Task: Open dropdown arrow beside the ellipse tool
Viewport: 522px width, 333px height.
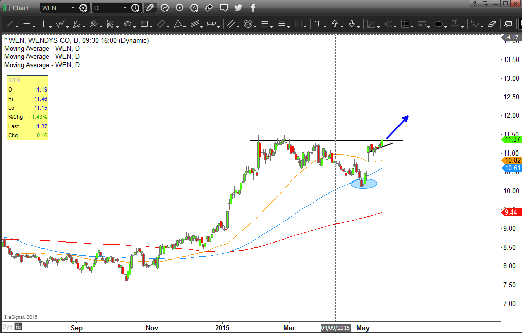Action: pyautogui.click(x=134, y=26)
